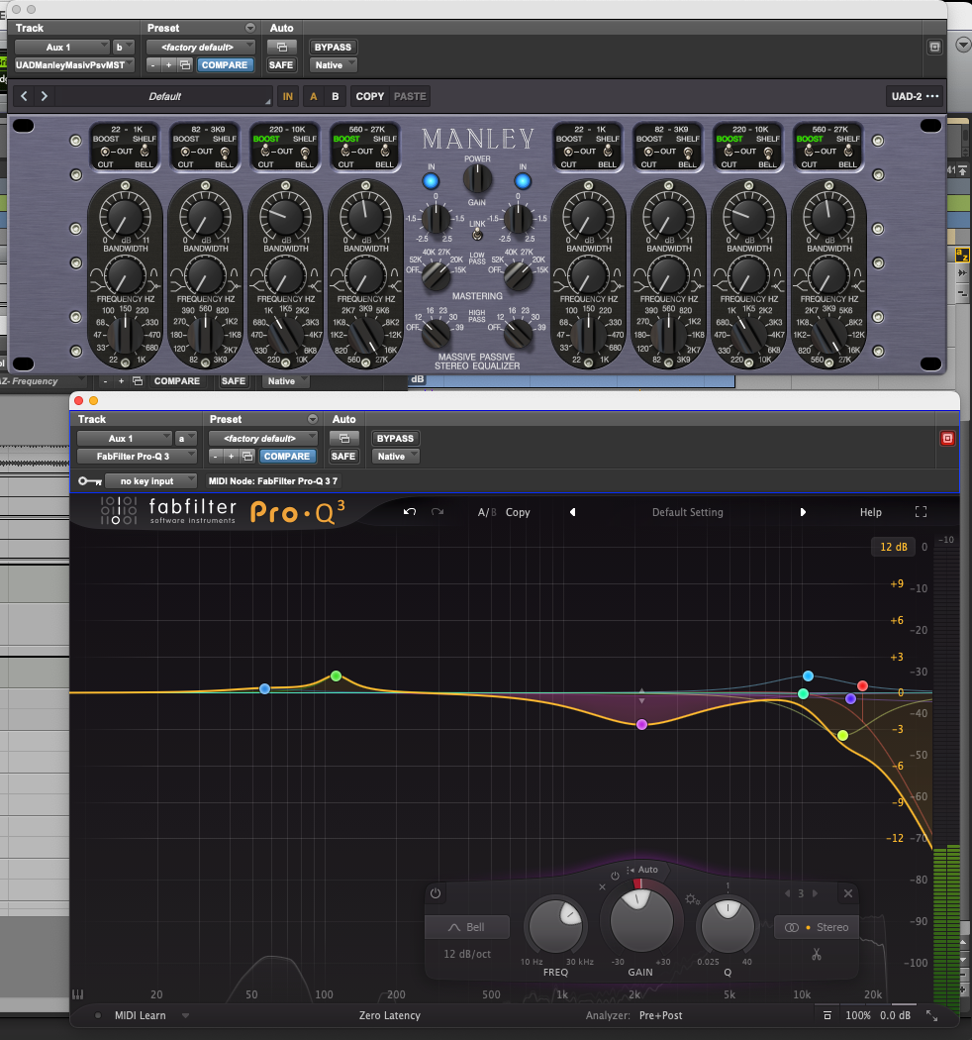Viewport: 972px width, 1040px height.
Task: Open 12 dB/oct slope dropdown
Action: [x=467, y=954]
